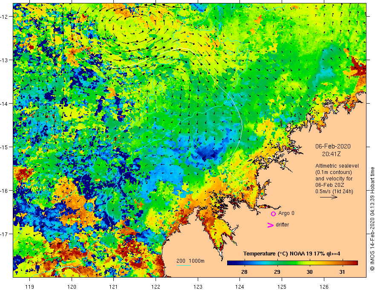The image size is (375, 290).
Task: Click the latitude label -12
Action: [x=4, y=17]
